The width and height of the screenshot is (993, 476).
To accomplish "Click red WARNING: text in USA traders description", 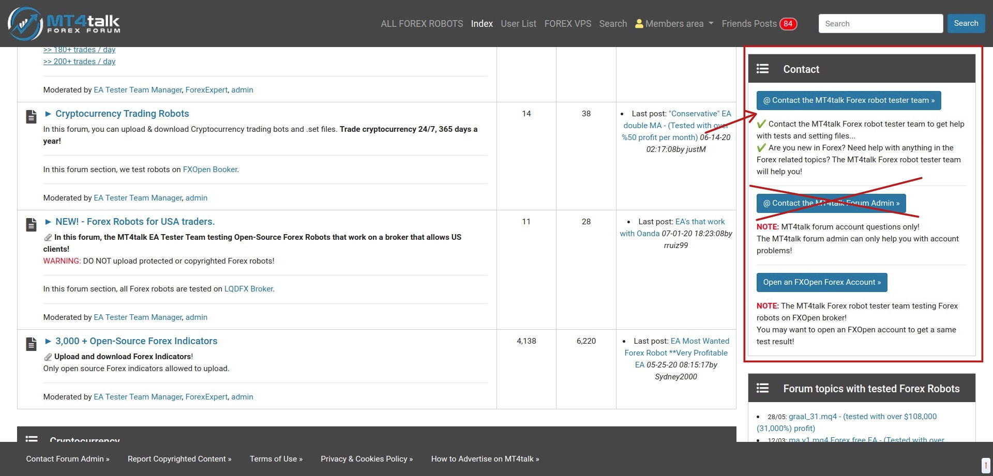I will click(x=62, y=261).
